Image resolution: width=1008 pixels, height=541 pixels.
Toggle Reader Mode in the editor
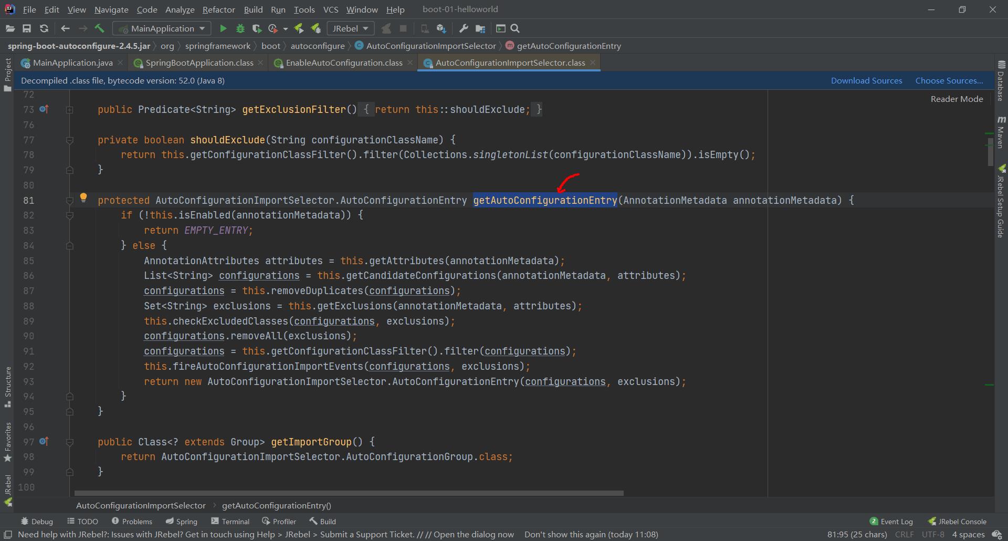(957, 99)
